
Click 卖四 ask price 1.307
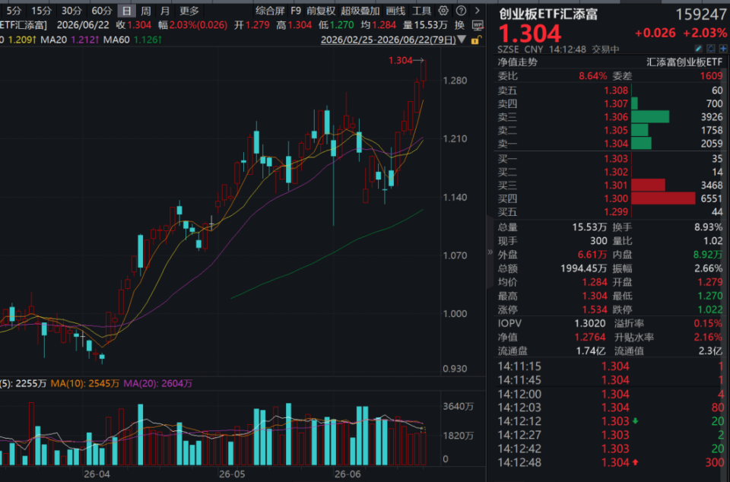[x=616, y=103]
